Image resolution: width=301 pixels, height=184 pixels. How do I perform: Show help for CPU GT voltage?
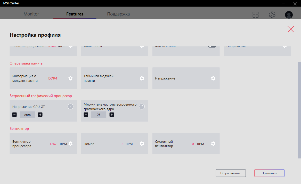coord(70,106)
